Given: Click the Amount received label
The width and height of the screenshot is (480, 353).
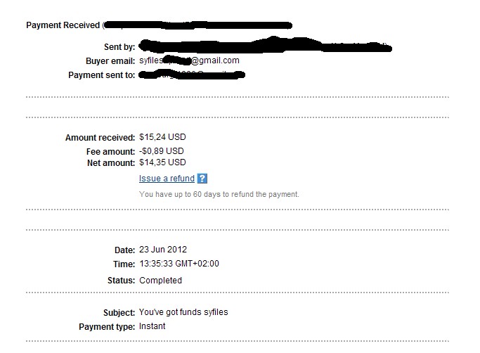Looking at the screenshot, I should (x=99, y=138).
